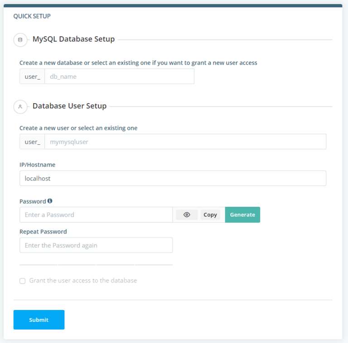Click the password strength meter bar
The width and height of the screenshot is (348, 343).
(x=96, y=265)
